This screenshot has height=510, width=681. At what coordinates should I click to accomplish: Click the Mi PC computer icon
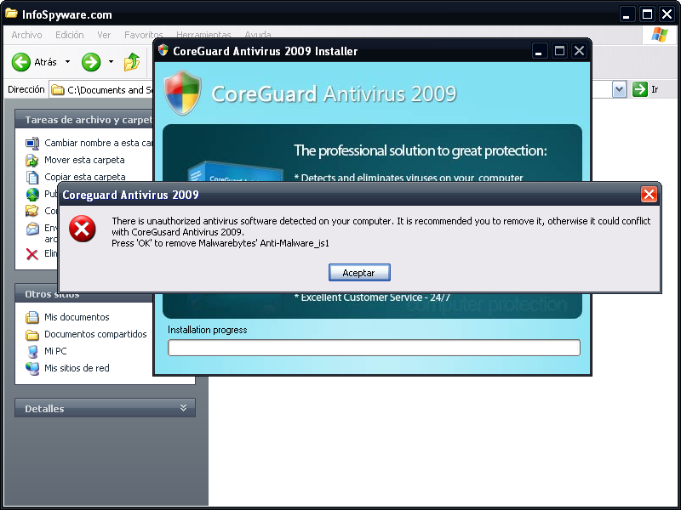coord(32,351)
